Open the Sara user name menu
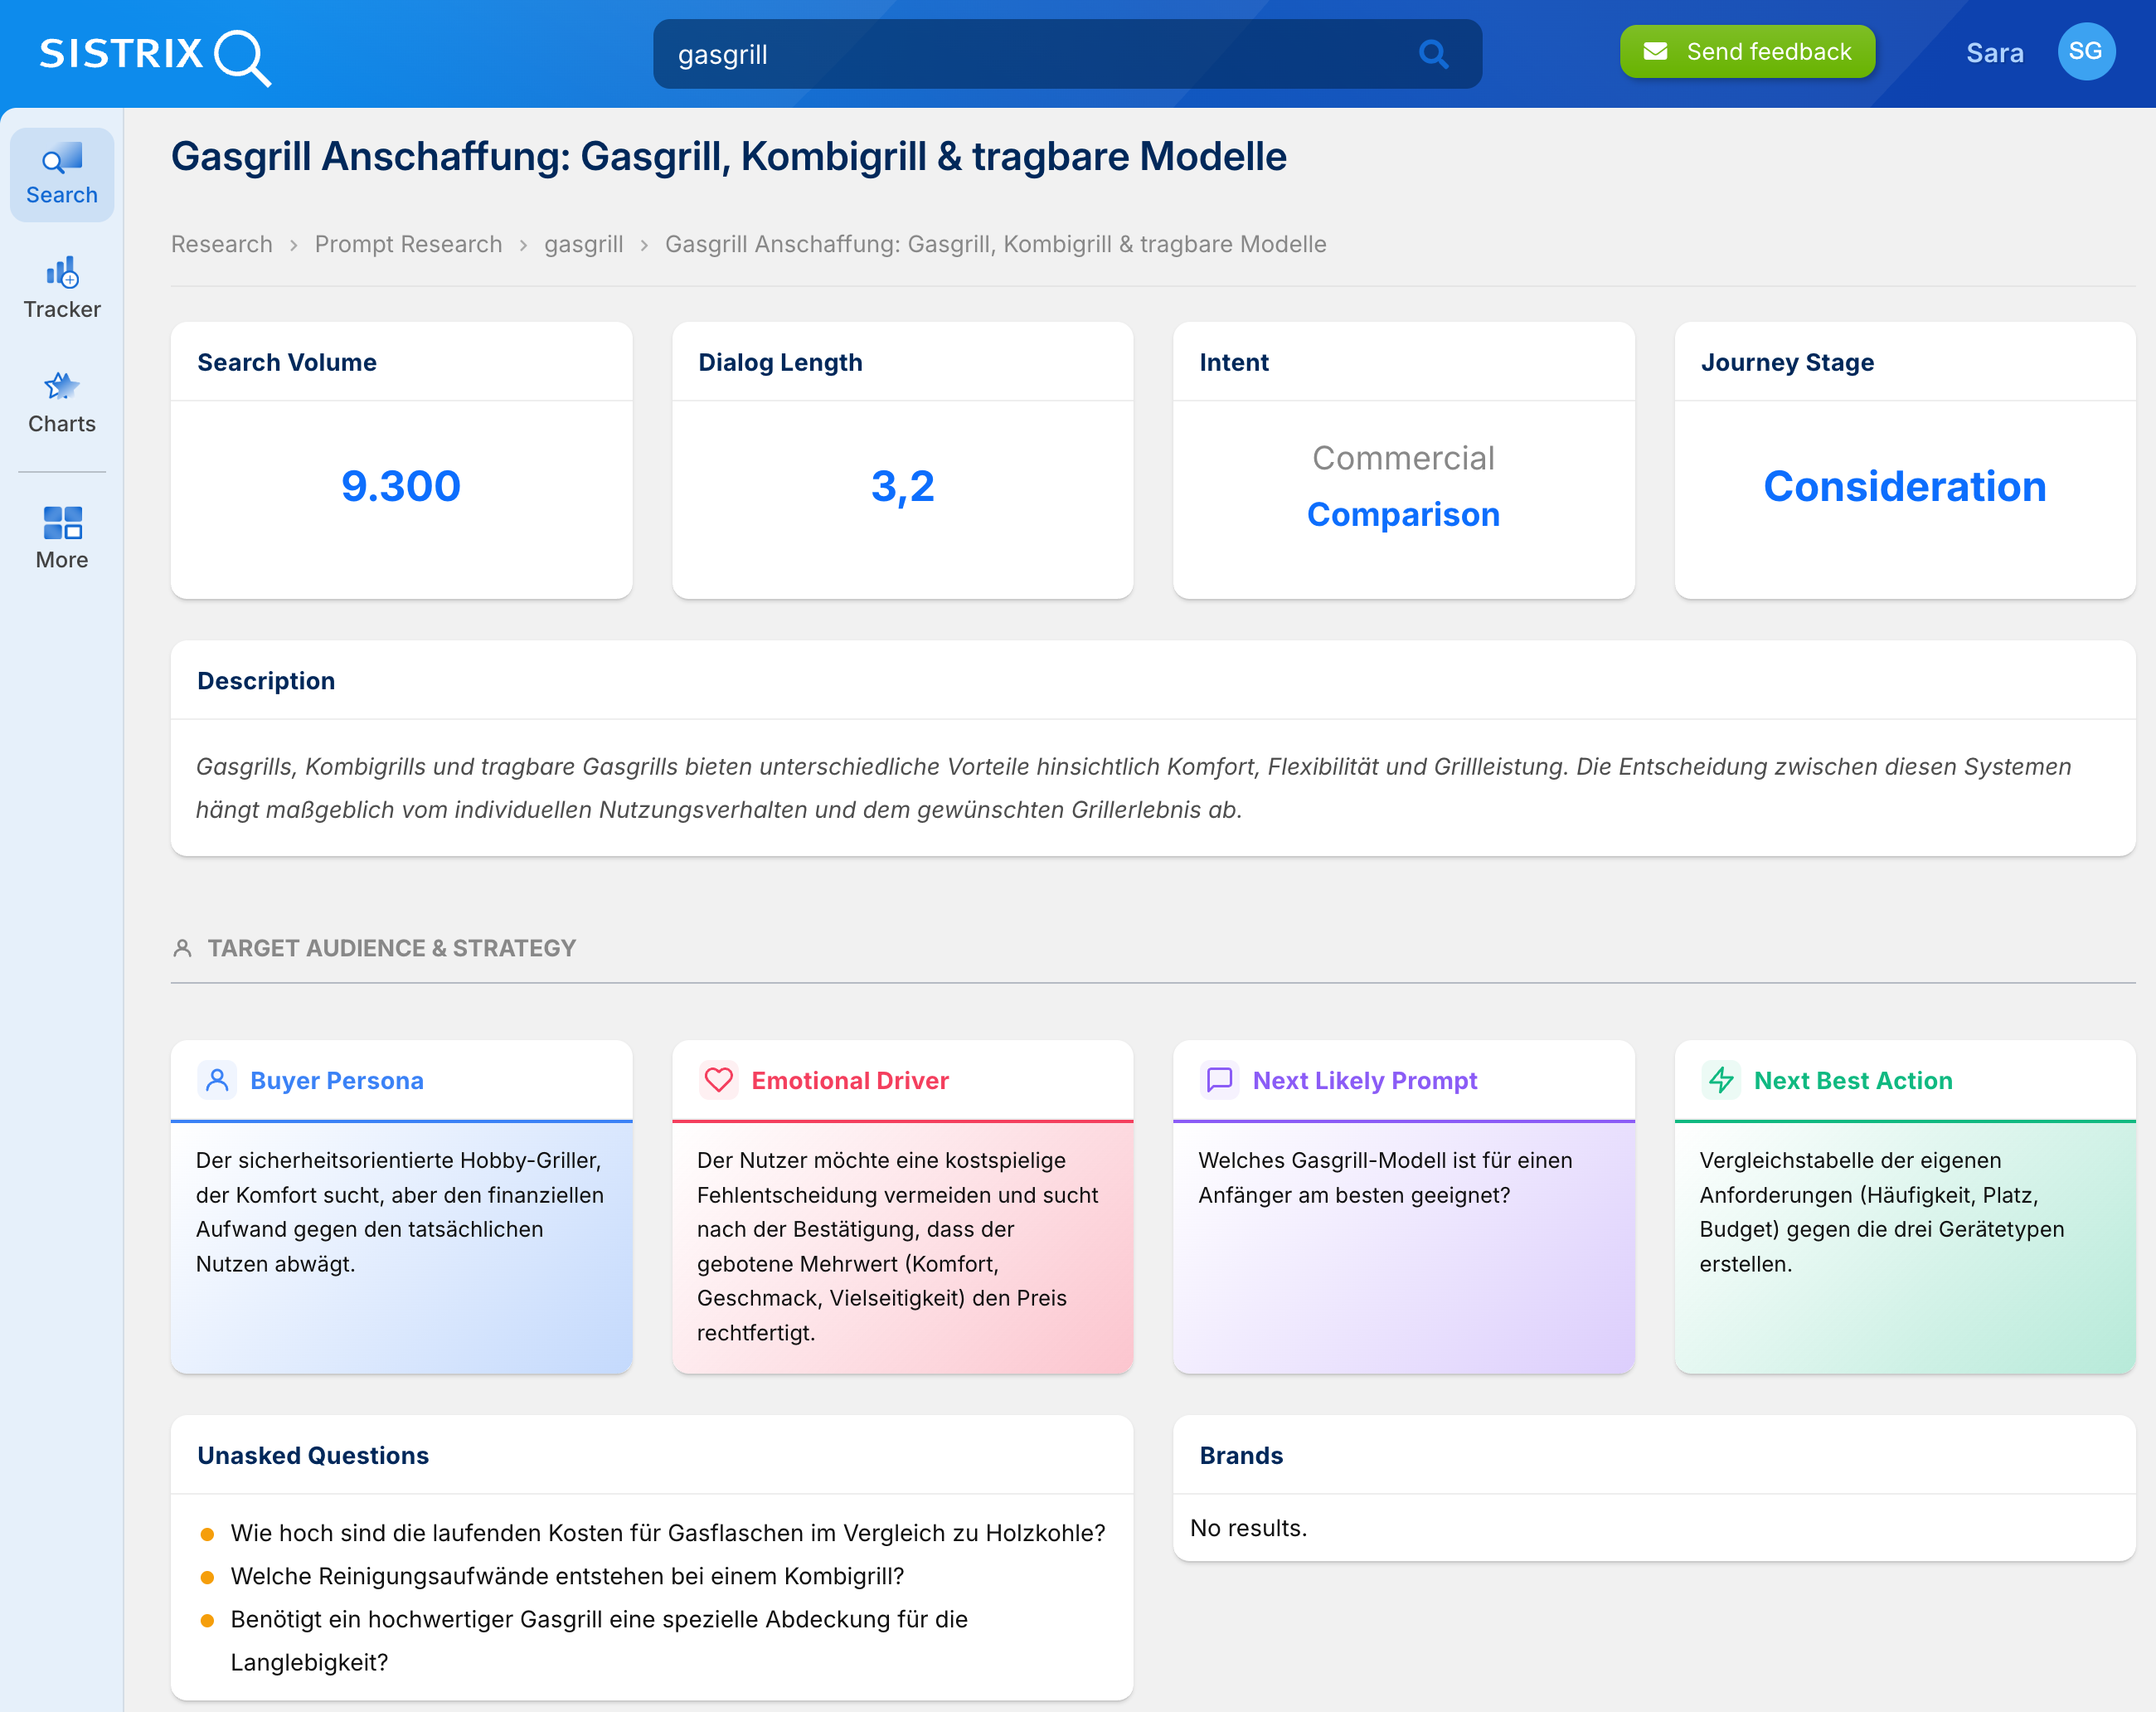Screen dimensions: 2156x1712 pos(1994,53)
